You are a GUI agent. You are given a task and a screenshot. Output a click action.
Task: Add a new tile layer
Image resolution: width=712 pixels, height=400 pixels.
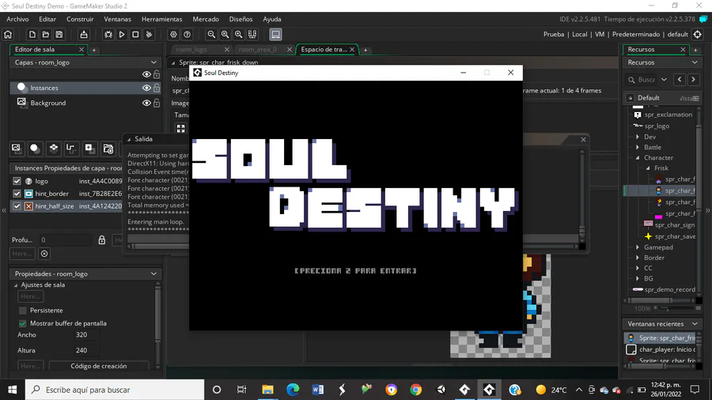click(54, 149)
